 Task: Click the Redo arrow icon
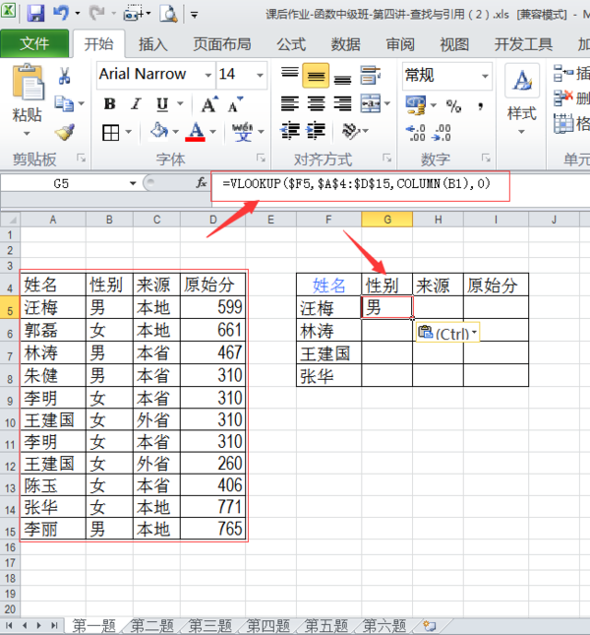[97, 14]
